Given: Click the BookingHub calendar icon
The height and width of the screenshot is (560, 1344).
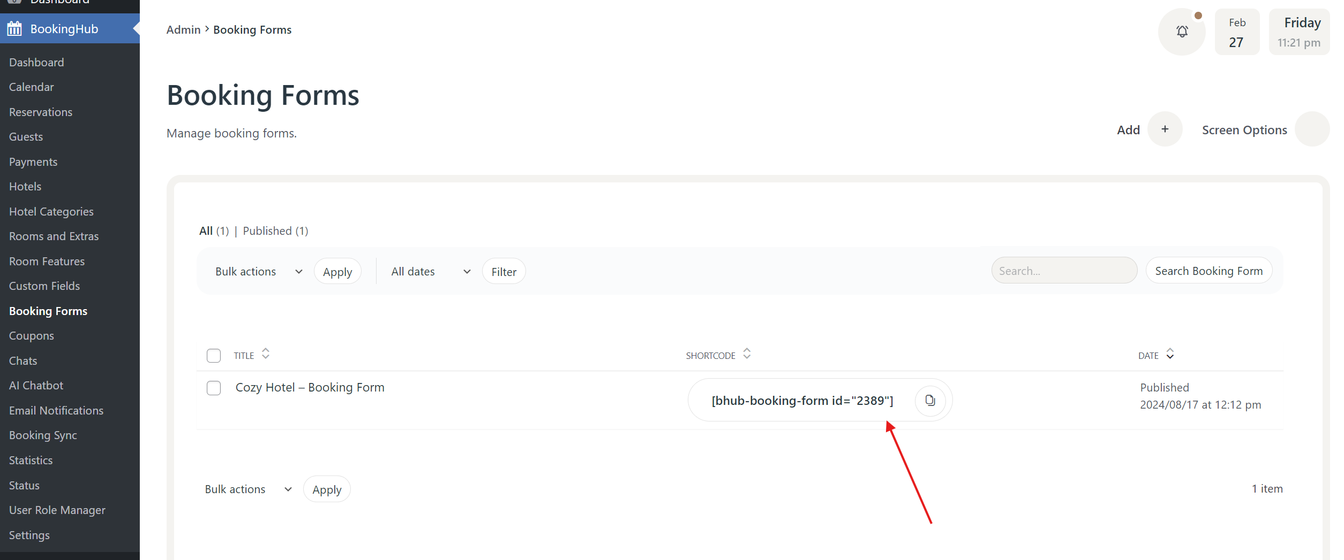Looking at the screenshot, I should coord(14,29).
